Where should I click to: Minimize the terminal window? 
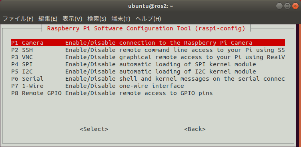point(279,6)
